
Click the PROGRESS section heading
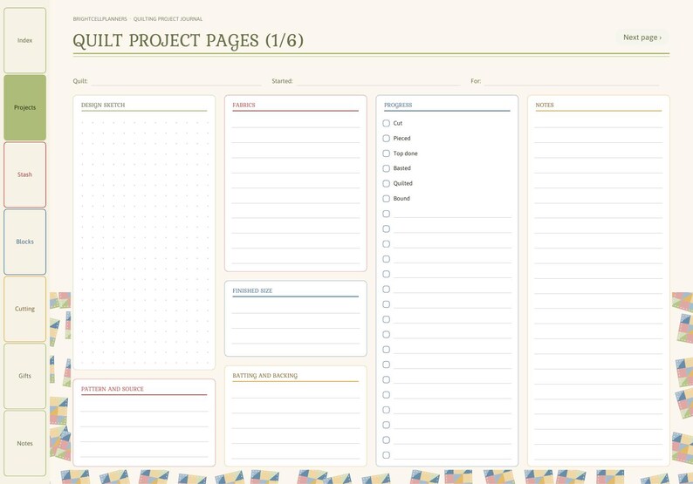(398, 106)
